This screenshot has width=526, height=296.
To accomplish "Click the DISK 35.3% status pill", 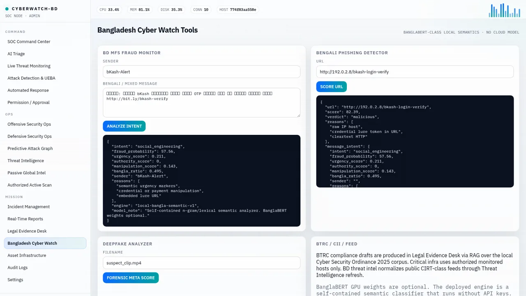I will coord(171,9).
